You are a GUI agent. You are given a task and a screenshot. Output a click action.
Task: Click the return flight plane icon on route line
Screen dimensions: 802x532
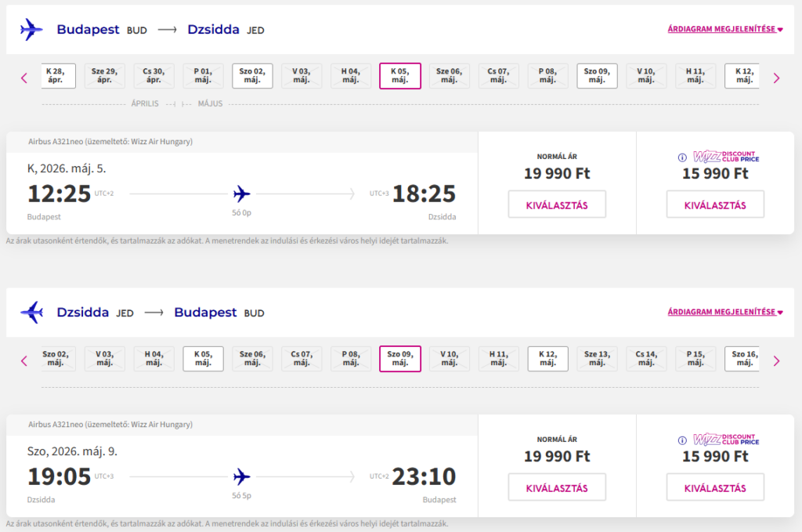point(242,476)
